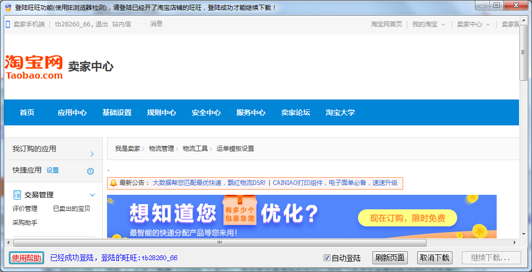
Task: Click the bell icon beside 最新公告
Action: coord(113,183)
